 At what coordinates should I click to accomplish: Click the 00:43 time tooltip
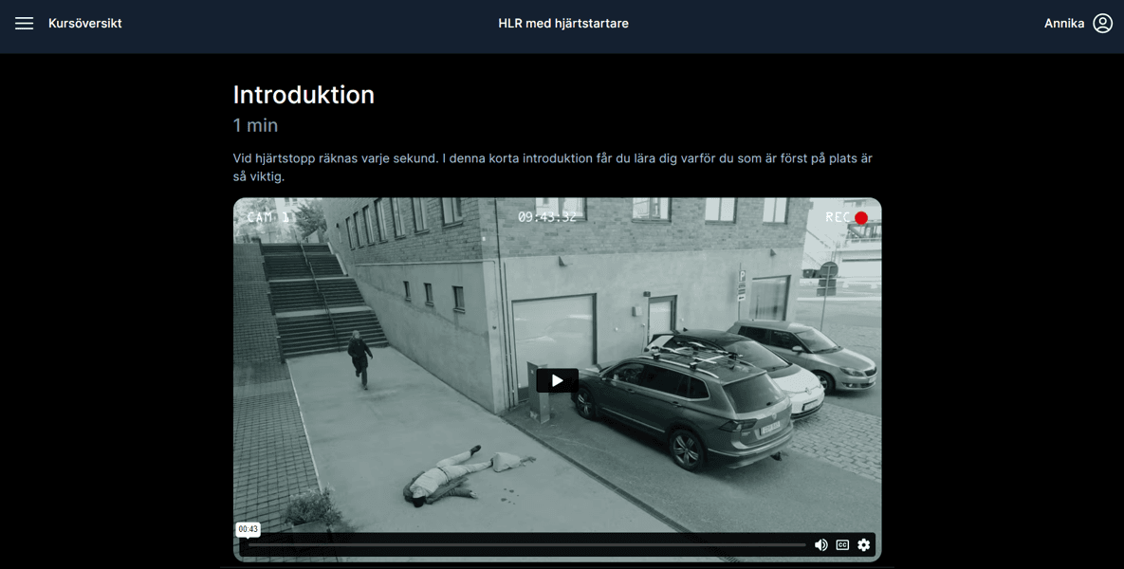point(248,529)
